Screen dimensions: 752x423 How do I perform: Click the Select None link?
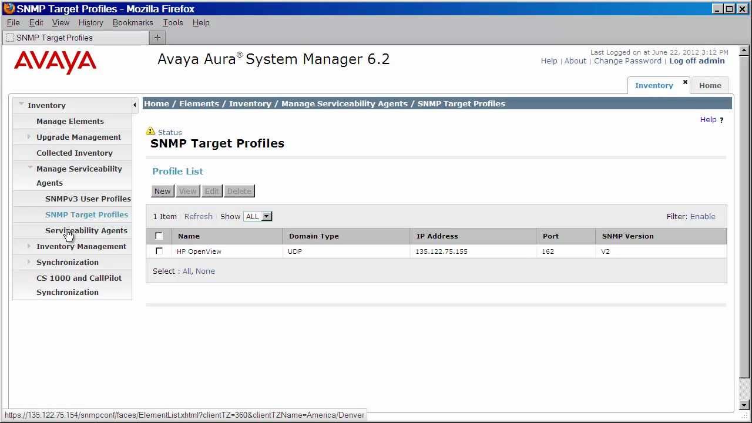(205, 271)
